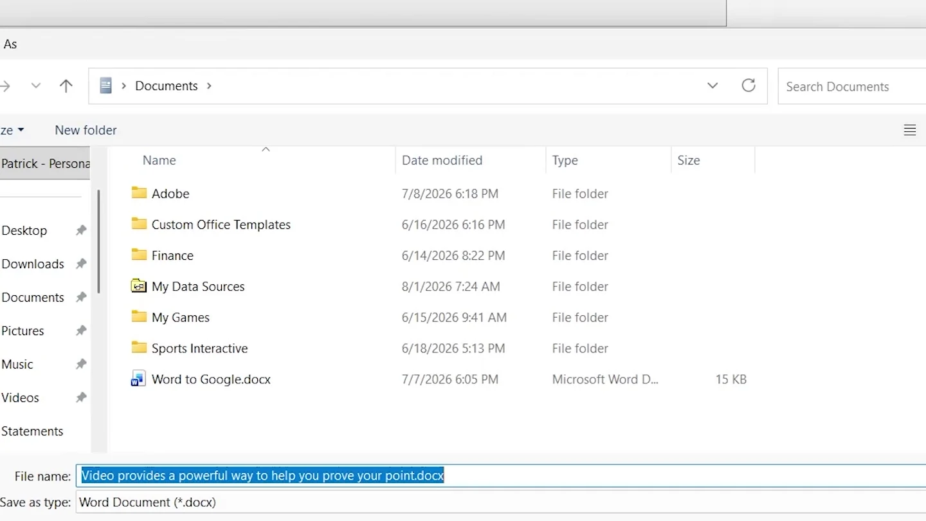Select the '7/8/2026 6:18 PM' date cell
926x521 pixels.
[450, 194]
